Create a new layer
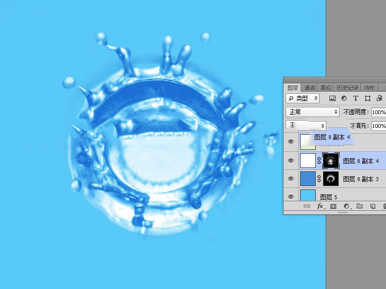Viewport: 386px width, 289px height. pos(372,206)
